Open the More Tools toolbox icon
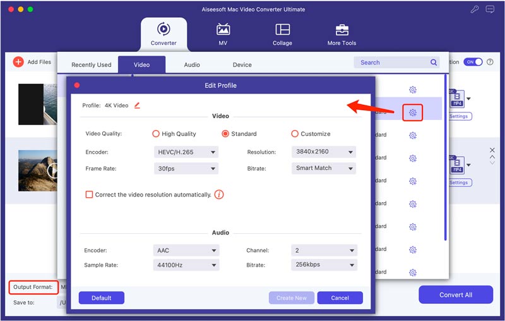Image resolution: width=505 pixels, height=321 pixels. pos(342,29)
